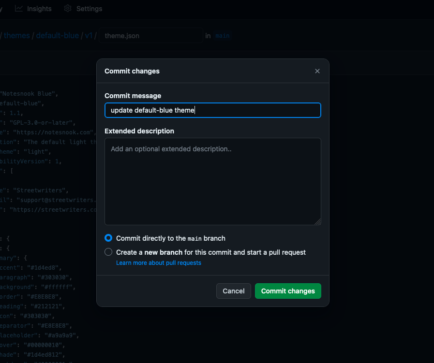The height and width of the screenshot is (363, 434).
Task: Close the Commit changes dialog
Action: tap(317, 71)
